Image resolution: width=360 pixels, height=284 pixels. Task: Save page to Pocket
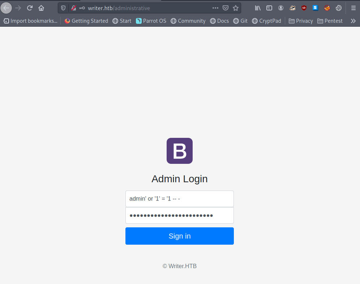pyautogui.click(x=226, y=8)
